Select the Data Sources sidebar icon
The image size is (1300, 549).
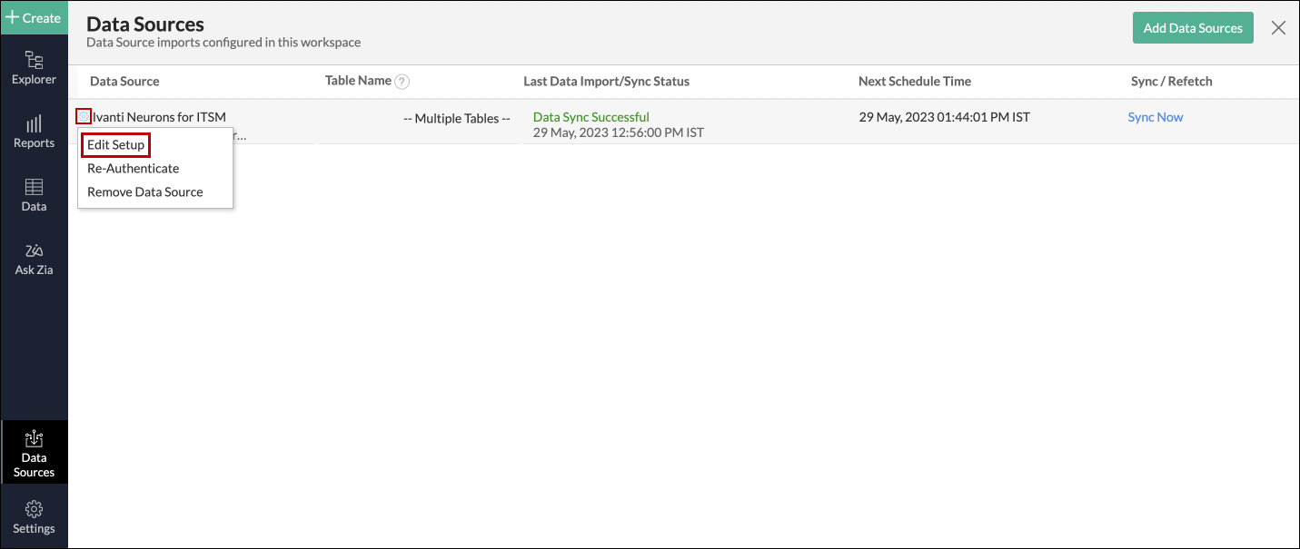(x=34, y=452)
